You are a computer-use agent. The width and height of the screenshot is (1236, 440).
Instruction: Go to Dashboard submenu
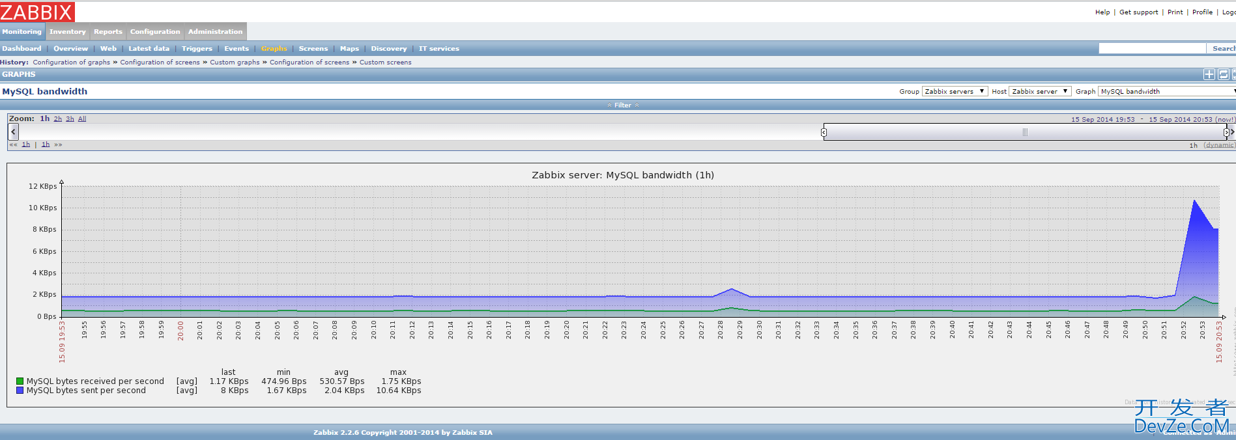[x=22, y=48]
